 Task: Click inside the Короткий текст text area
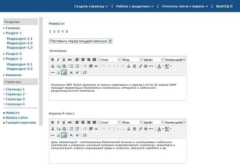point(117,151)
